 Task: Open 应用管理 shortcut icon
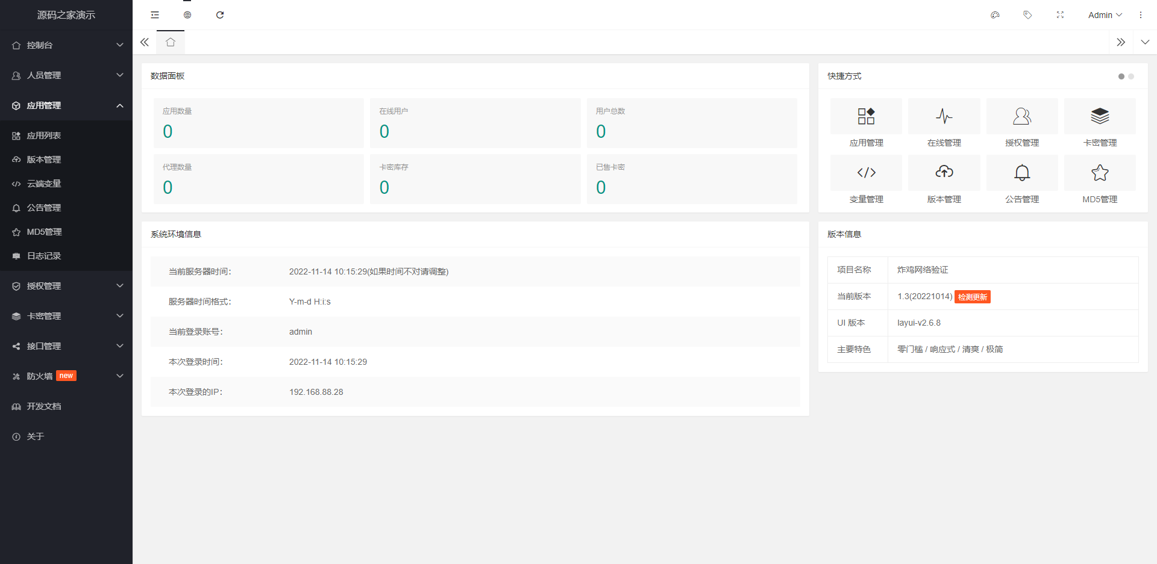pyautogui.click(x=866, y=116)
